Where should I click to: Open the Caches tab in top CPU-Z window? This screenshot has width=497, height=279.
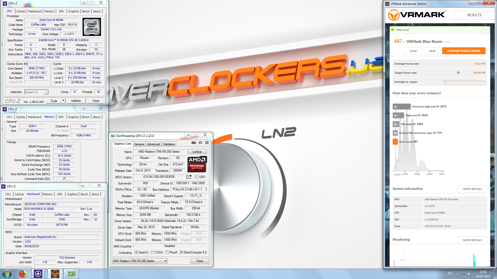tap(21, 11)
